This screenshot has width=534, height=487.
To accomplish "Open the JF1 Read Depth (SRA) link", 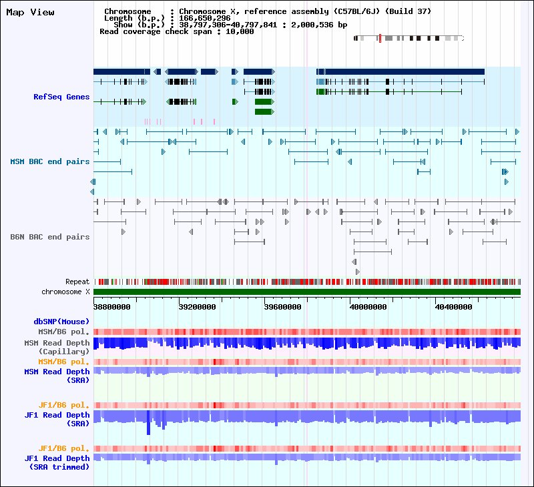I will (x=57, y=419).
